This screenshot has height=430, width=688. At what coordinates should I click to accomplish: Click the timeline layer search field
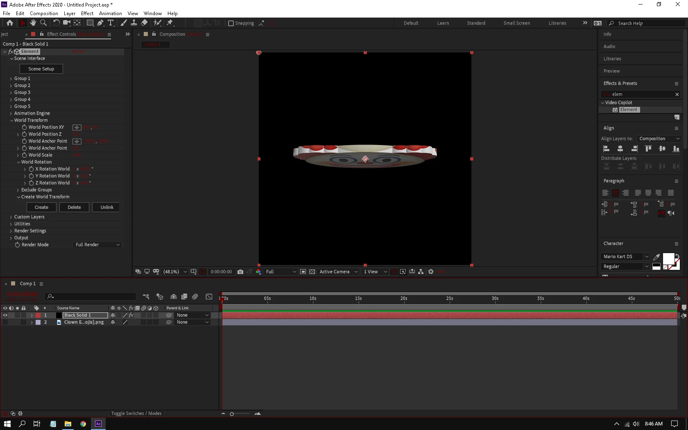91,296
